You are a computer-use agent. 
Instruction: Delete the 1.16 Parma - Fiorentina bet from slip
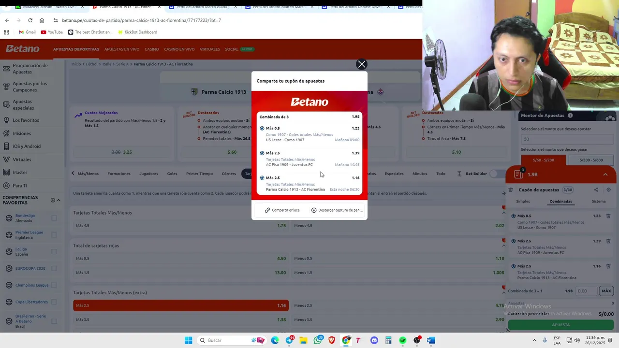click(608, 266)
